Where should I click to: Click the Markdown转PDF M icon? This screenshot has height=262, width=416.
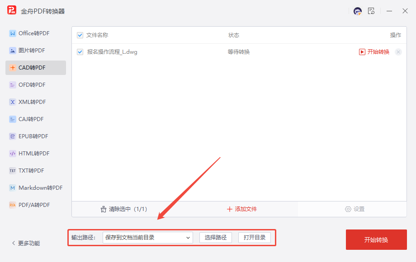pos(13,188)
